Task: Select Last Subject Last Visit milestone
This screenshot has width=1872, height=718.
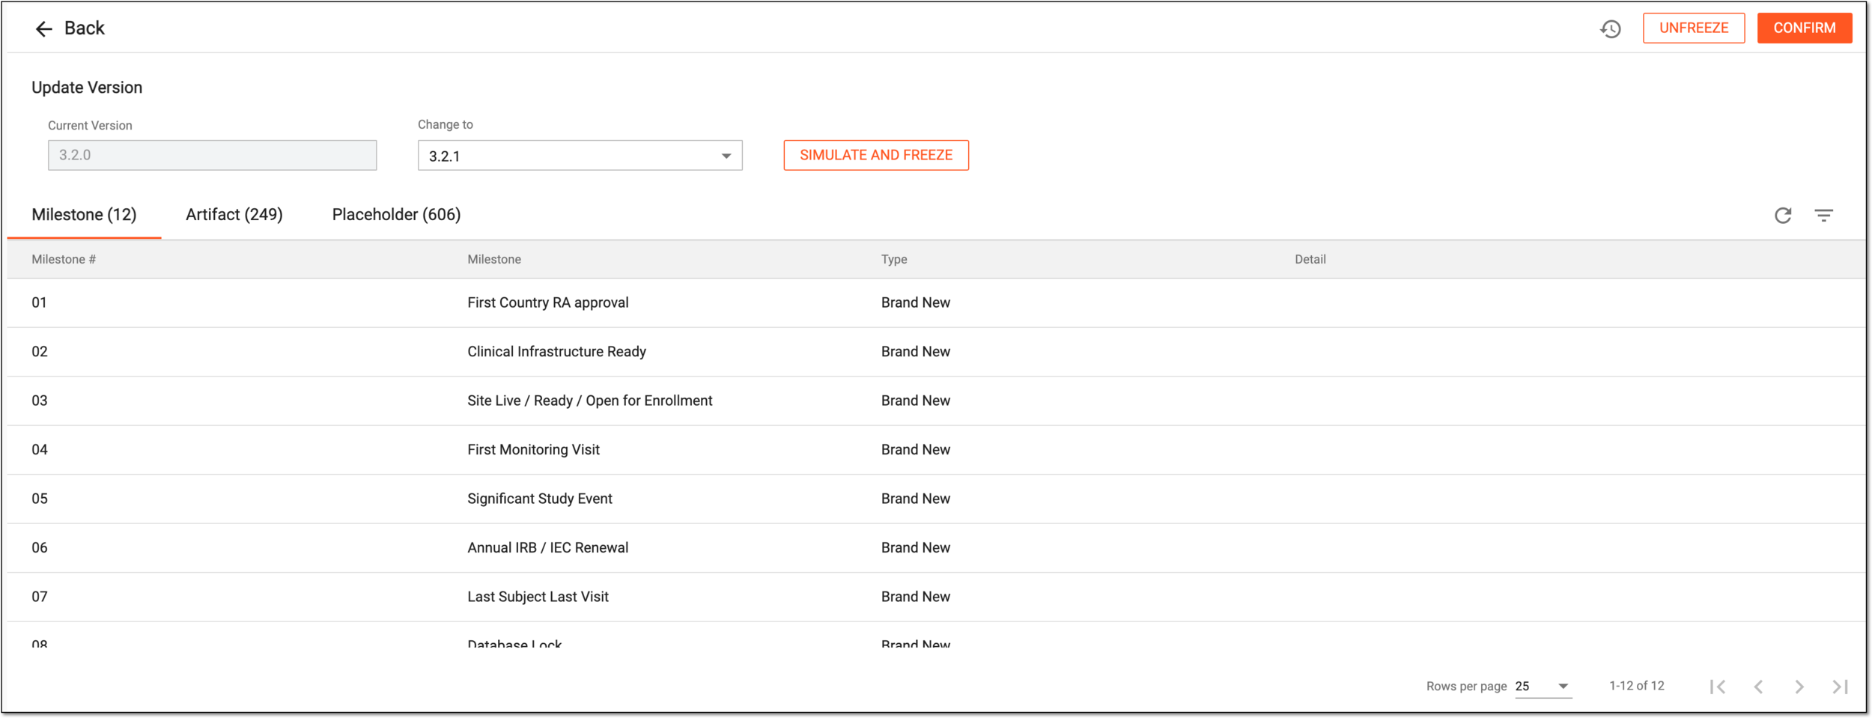Action: [538, 597]
